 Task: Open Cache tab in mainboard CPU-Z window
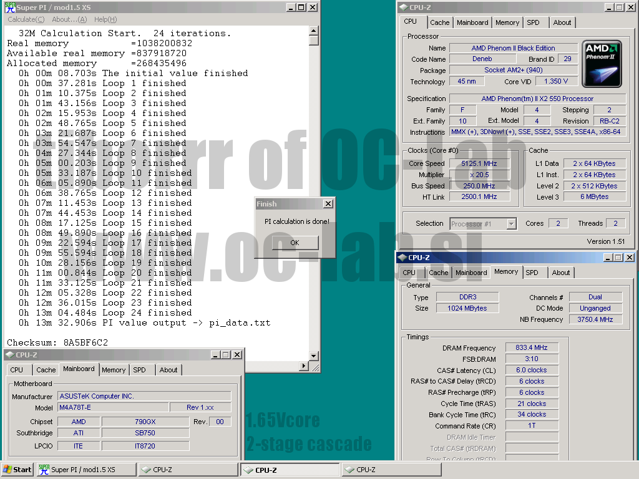pos(46,370)
